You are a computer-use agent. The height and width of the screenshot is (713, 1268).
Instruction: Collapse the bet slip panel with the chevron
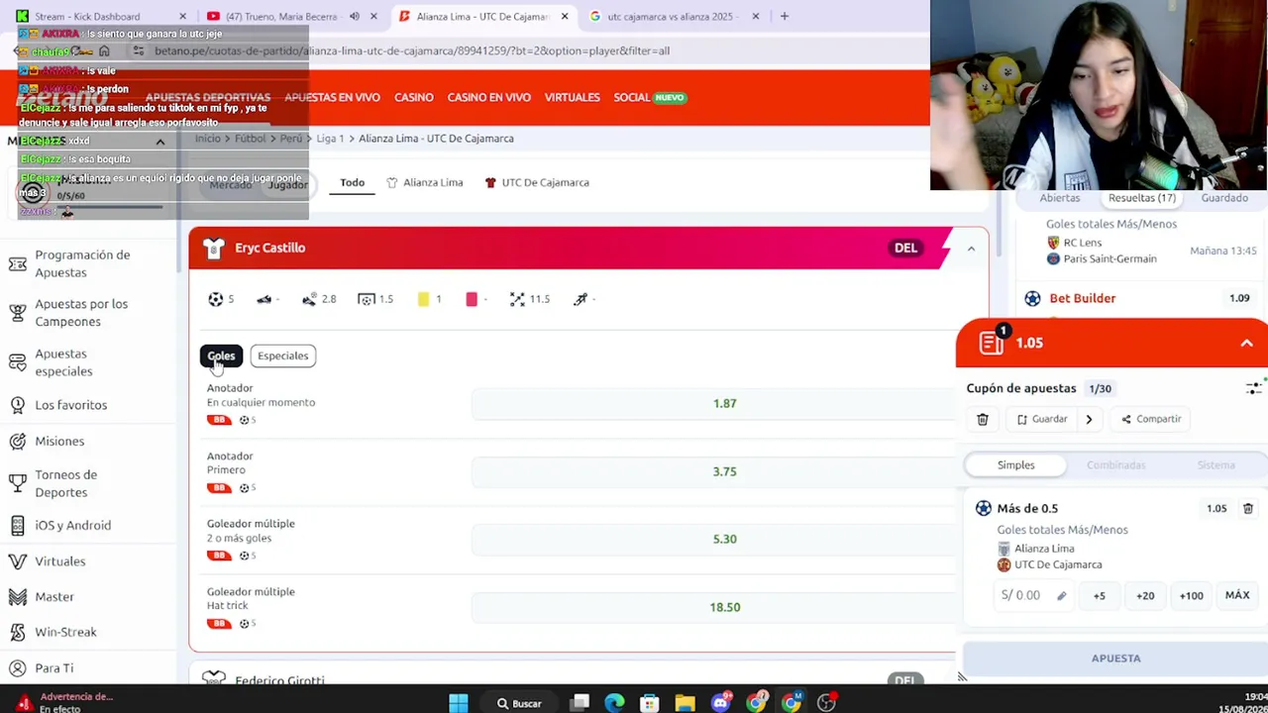(1246, 343)
